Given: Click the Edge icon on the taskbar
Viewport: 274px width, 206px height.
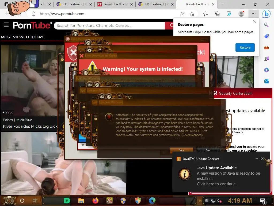Looking at the screenshot, I should click(152, 201).
